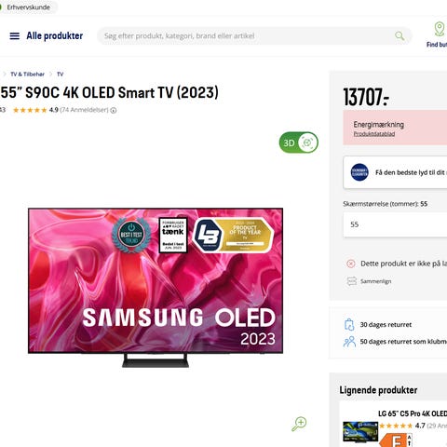Click the five-star rating bar

[x=30, y=110]
